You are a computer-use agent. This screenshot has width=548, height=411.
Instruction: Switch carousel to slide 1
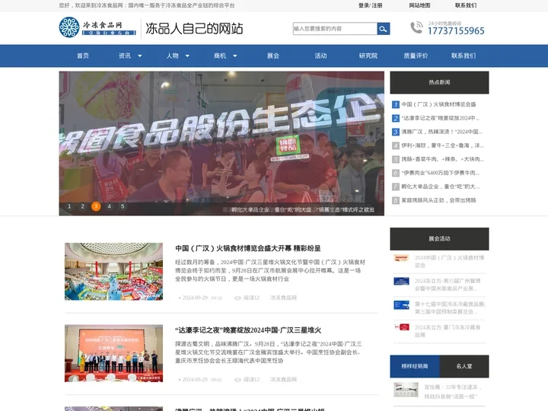click(69, 206)
